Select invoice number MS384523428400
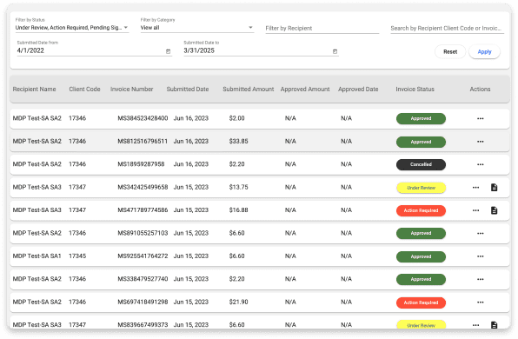The width and height of the screenshot is (518, 339). [143, 118]
